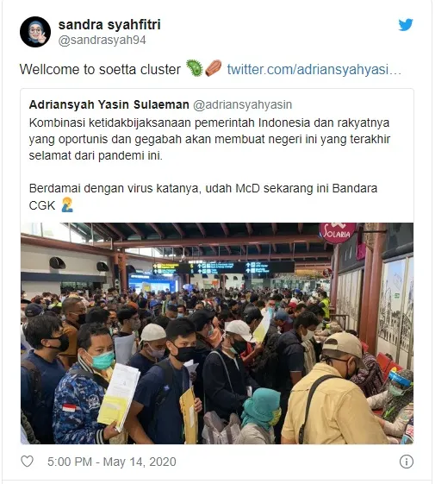435x484 pixels.
Task: Click the 'Berdamai dengan virus' paragraph
Action: point(203,197)
